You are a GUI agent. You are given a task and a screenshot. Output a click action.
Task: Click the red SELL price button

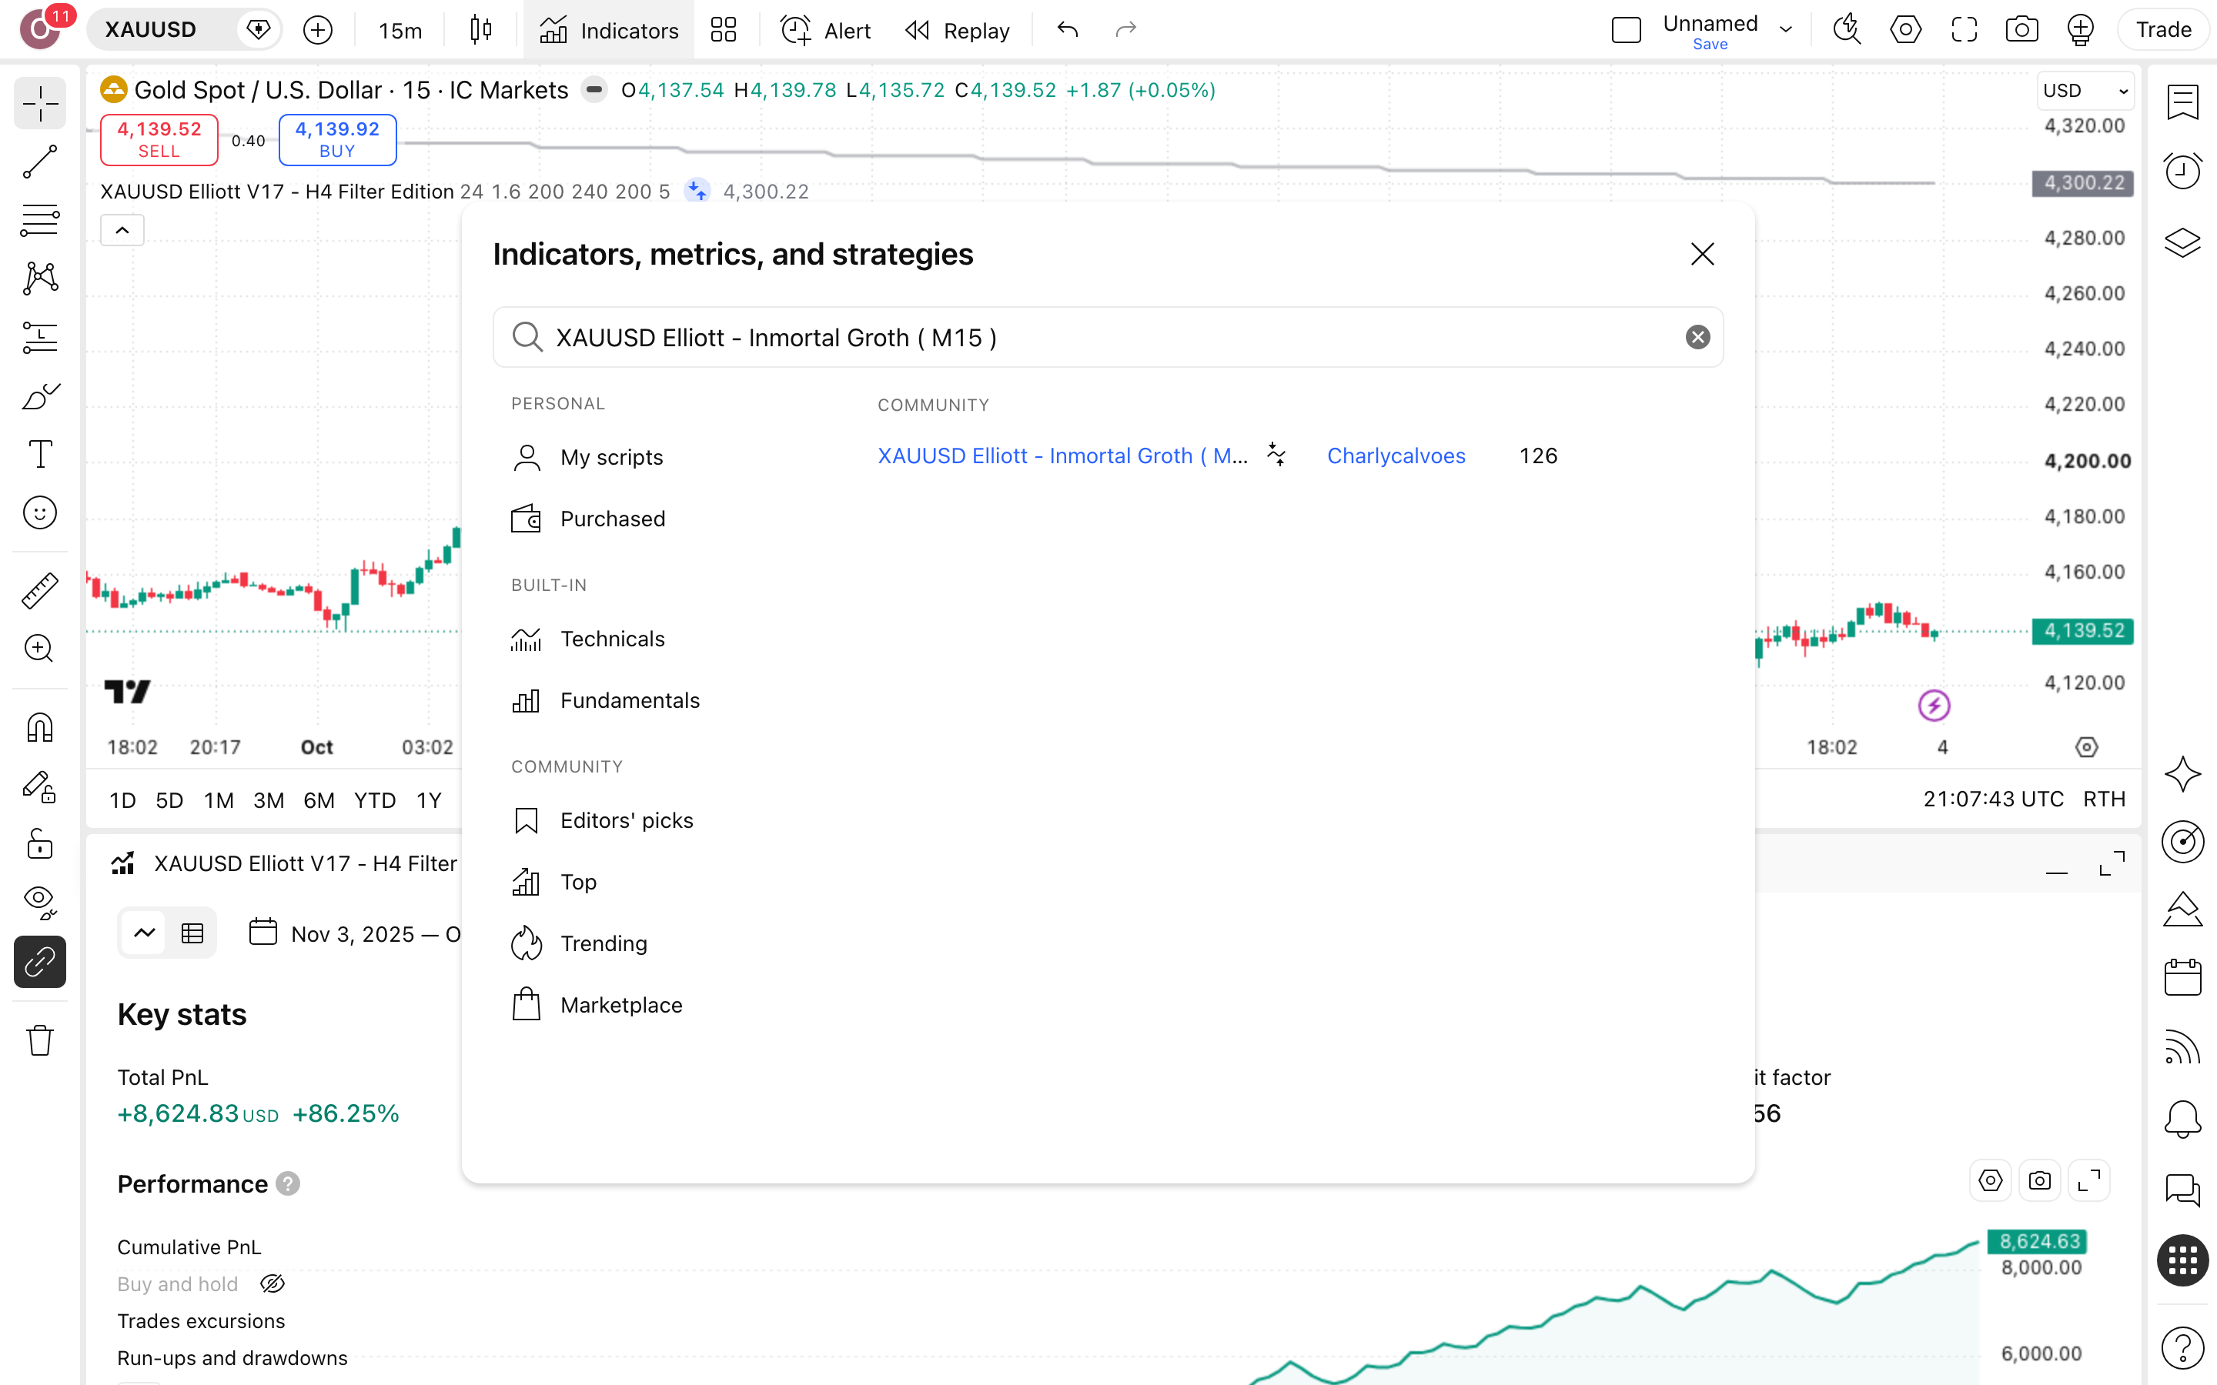159,139
